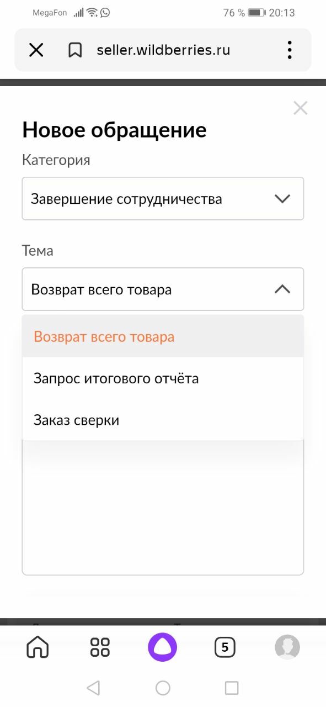Tap Android back navigation triangle

pos(93,688)
